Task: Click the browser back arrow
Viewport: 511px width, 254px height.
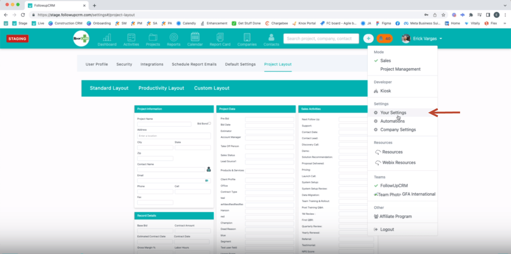Action: (6, 15)
